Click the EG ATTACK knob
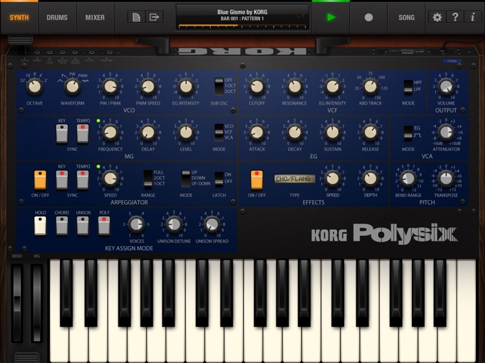This screenshot has width=485, height=363. tap(257, 132)
